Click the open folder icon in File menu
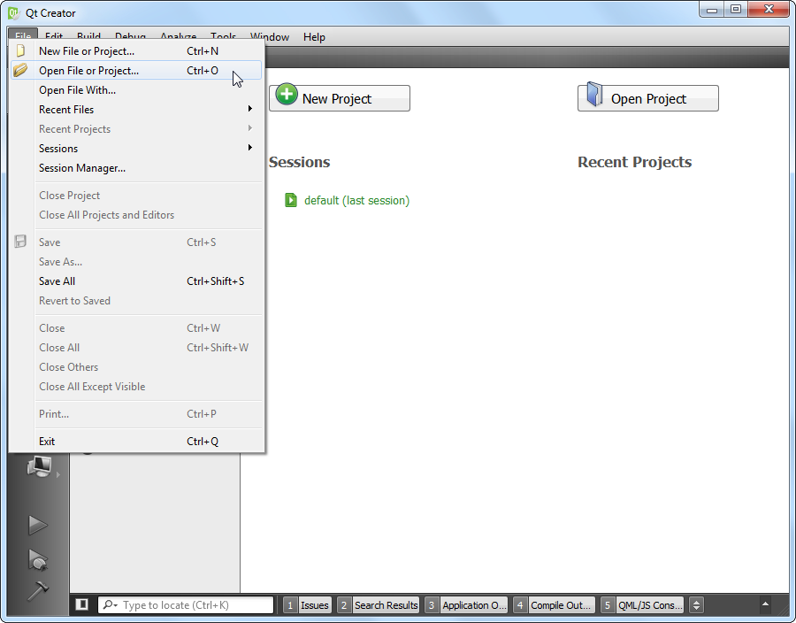796x623 pixels. [20, 70]
